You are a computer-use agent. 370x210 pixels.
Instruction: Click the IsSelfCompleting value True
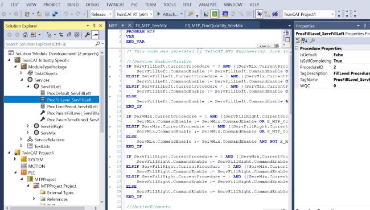pyautogui.click(x=338, y=61)
